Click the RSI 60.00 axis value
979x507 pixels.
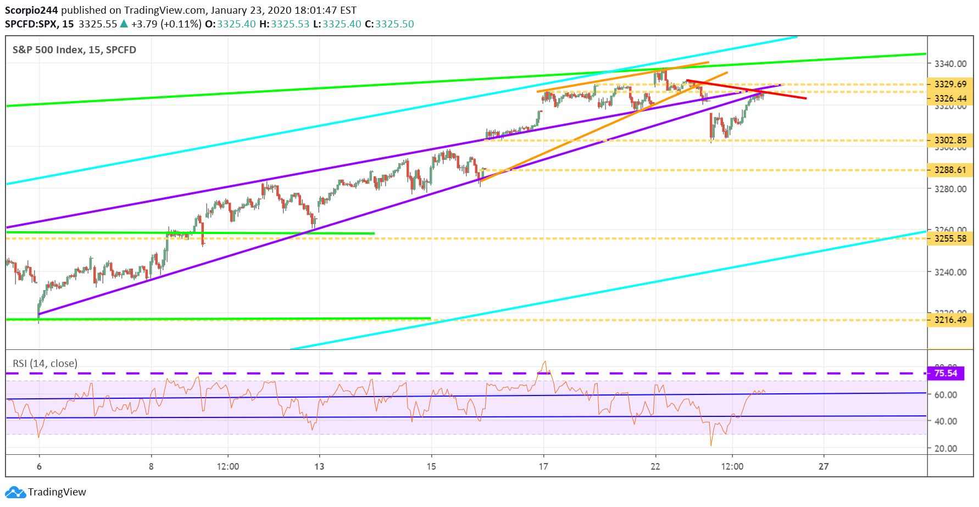tap(946, 394)
